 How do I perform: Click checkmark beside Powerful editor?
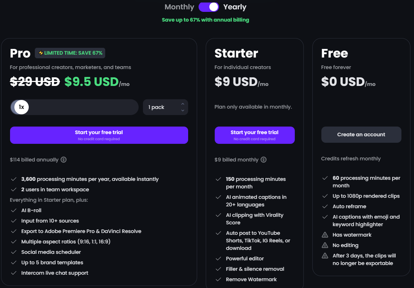tap(218, 259)
